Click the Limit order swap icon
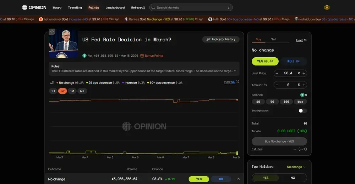 (x=305, y=40)
